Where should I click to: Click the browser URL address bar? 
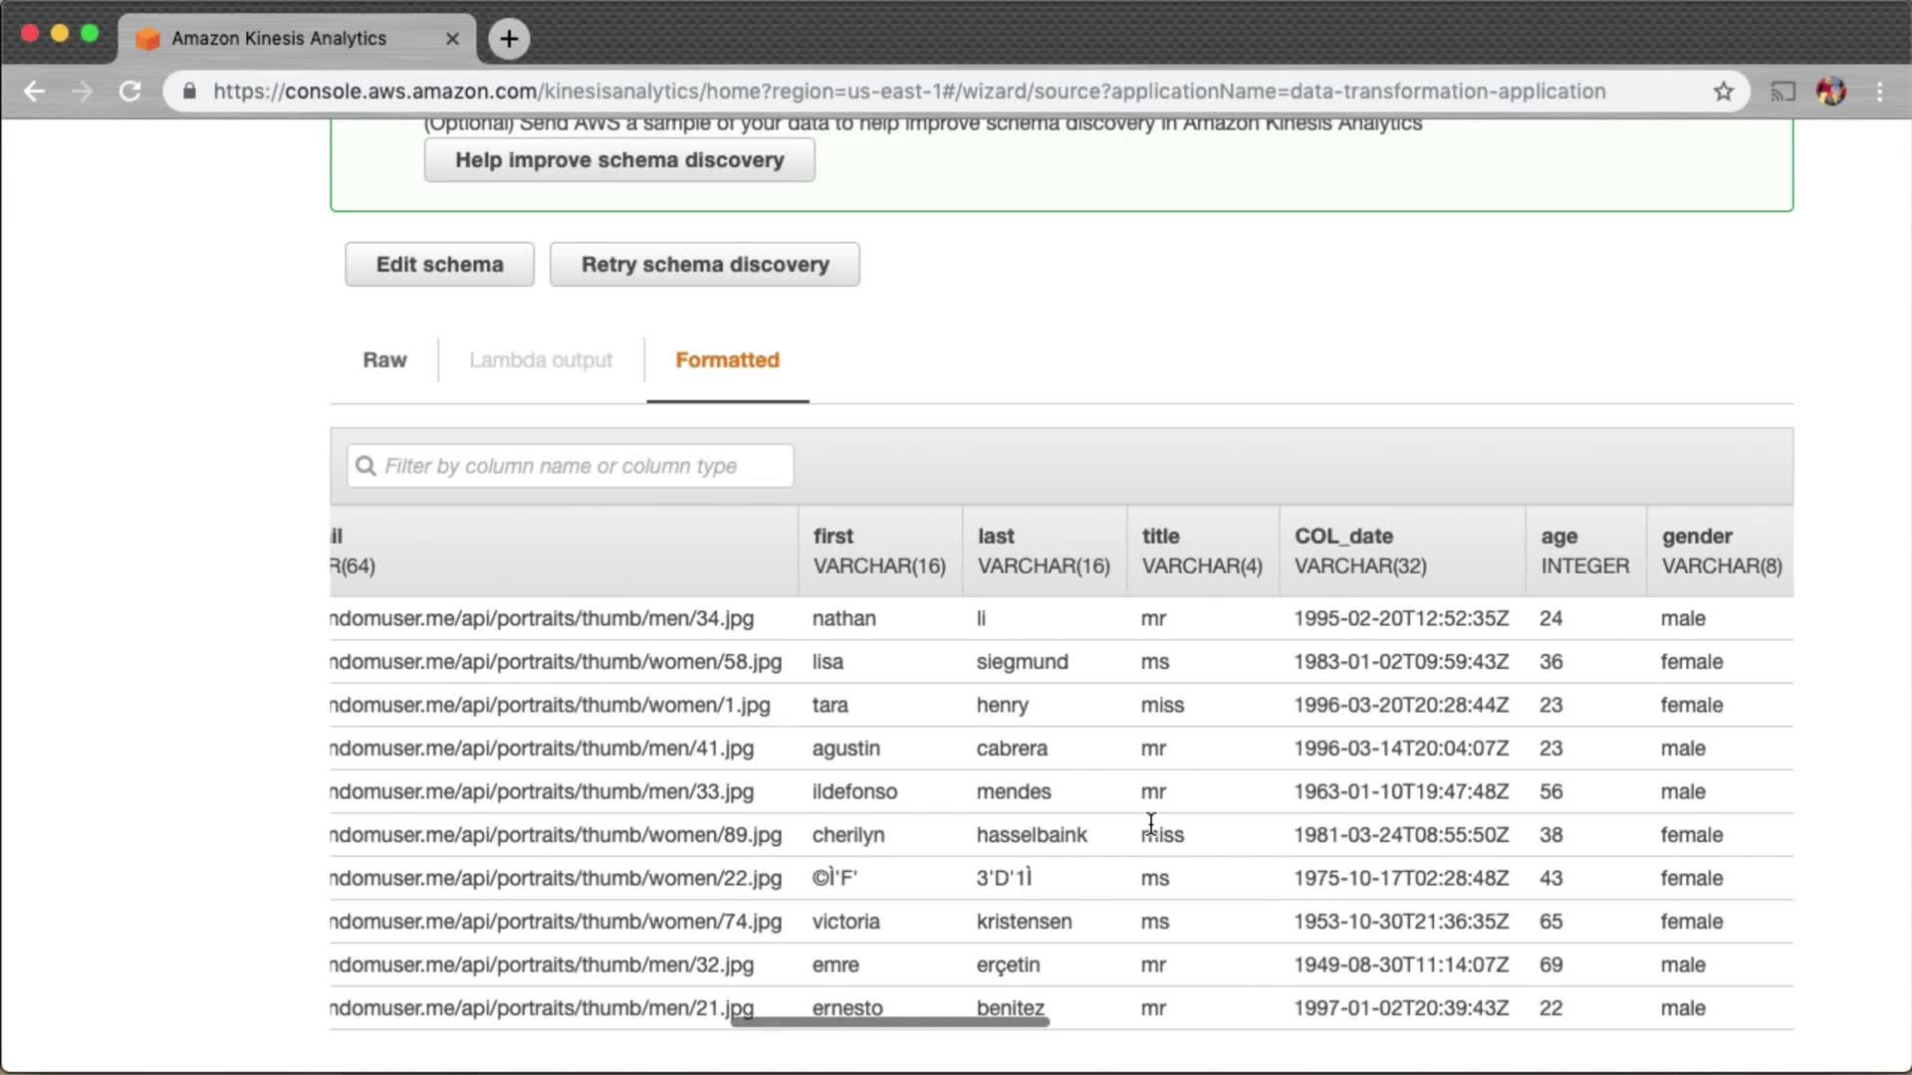pos(908,92)
